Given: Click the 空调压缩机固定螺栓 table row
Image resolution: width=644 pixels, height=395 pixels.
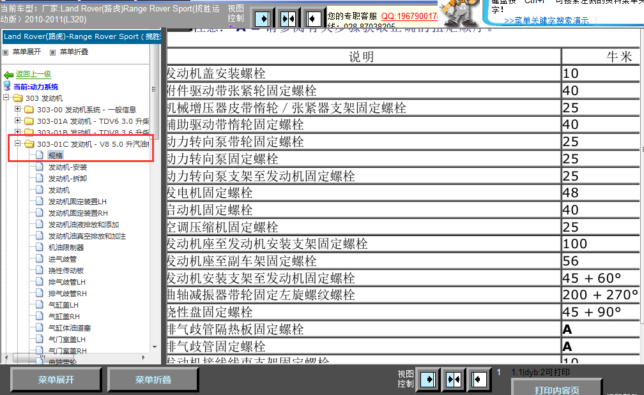Looking at the screenshot, I should click(403, 227).
